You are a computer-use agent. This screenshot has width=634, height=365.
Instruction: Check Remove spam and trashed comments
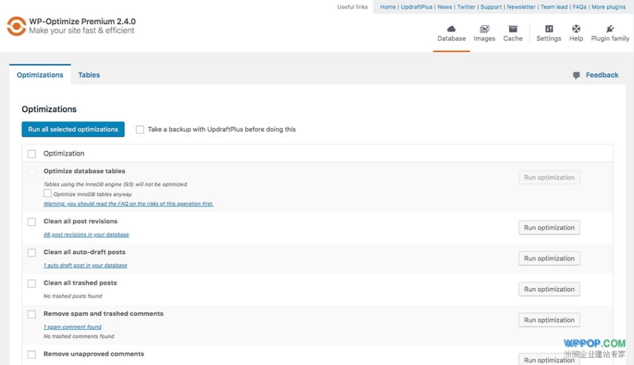tap(32, 314)
